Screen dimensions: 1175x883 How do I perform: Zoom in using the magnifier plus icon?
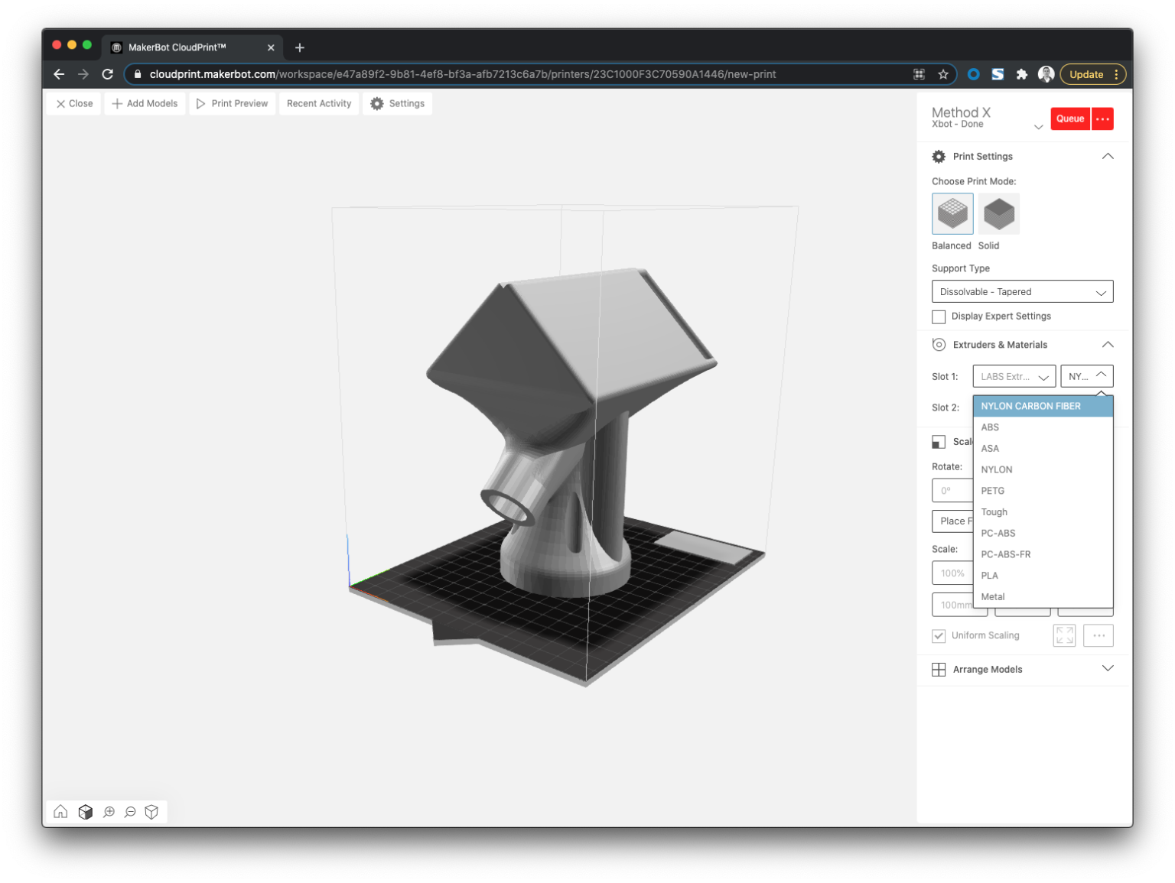pyautogui.click(x=108, y=812)
